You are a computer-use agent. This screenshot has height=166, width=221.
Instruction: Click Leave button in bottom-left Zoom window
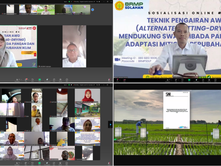point(109,163)
